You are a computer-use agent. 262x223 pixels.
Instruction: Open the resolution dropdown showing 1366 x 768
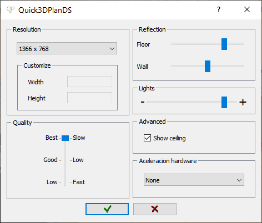point(67,48)
